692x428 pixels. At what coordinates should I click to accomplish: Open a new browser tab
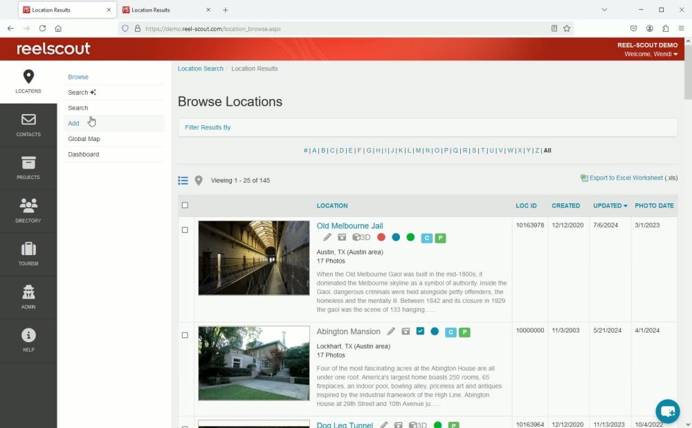(x=225, y=10)
